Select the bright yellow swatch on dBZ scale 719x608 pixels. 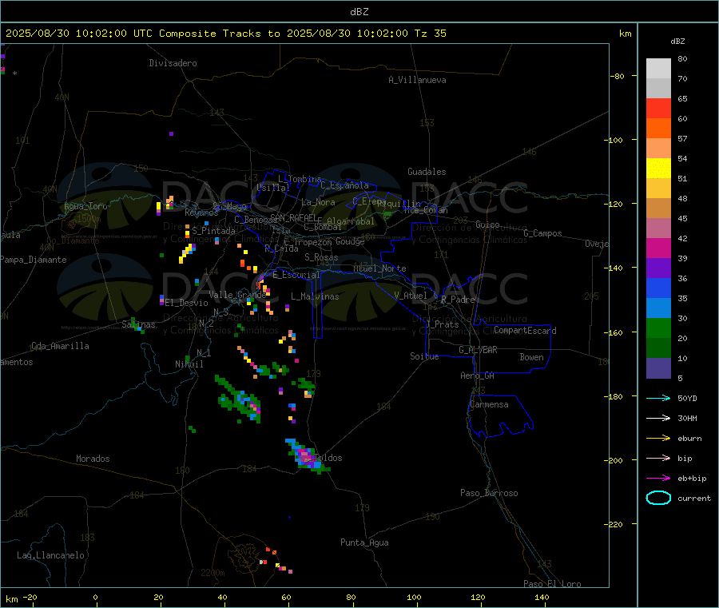pos(658,169)
